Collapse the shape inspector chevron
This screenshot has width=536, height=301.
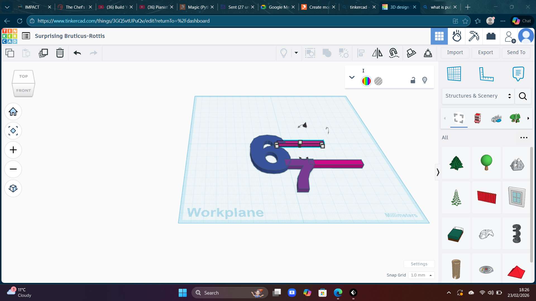[x=352, y=77]
